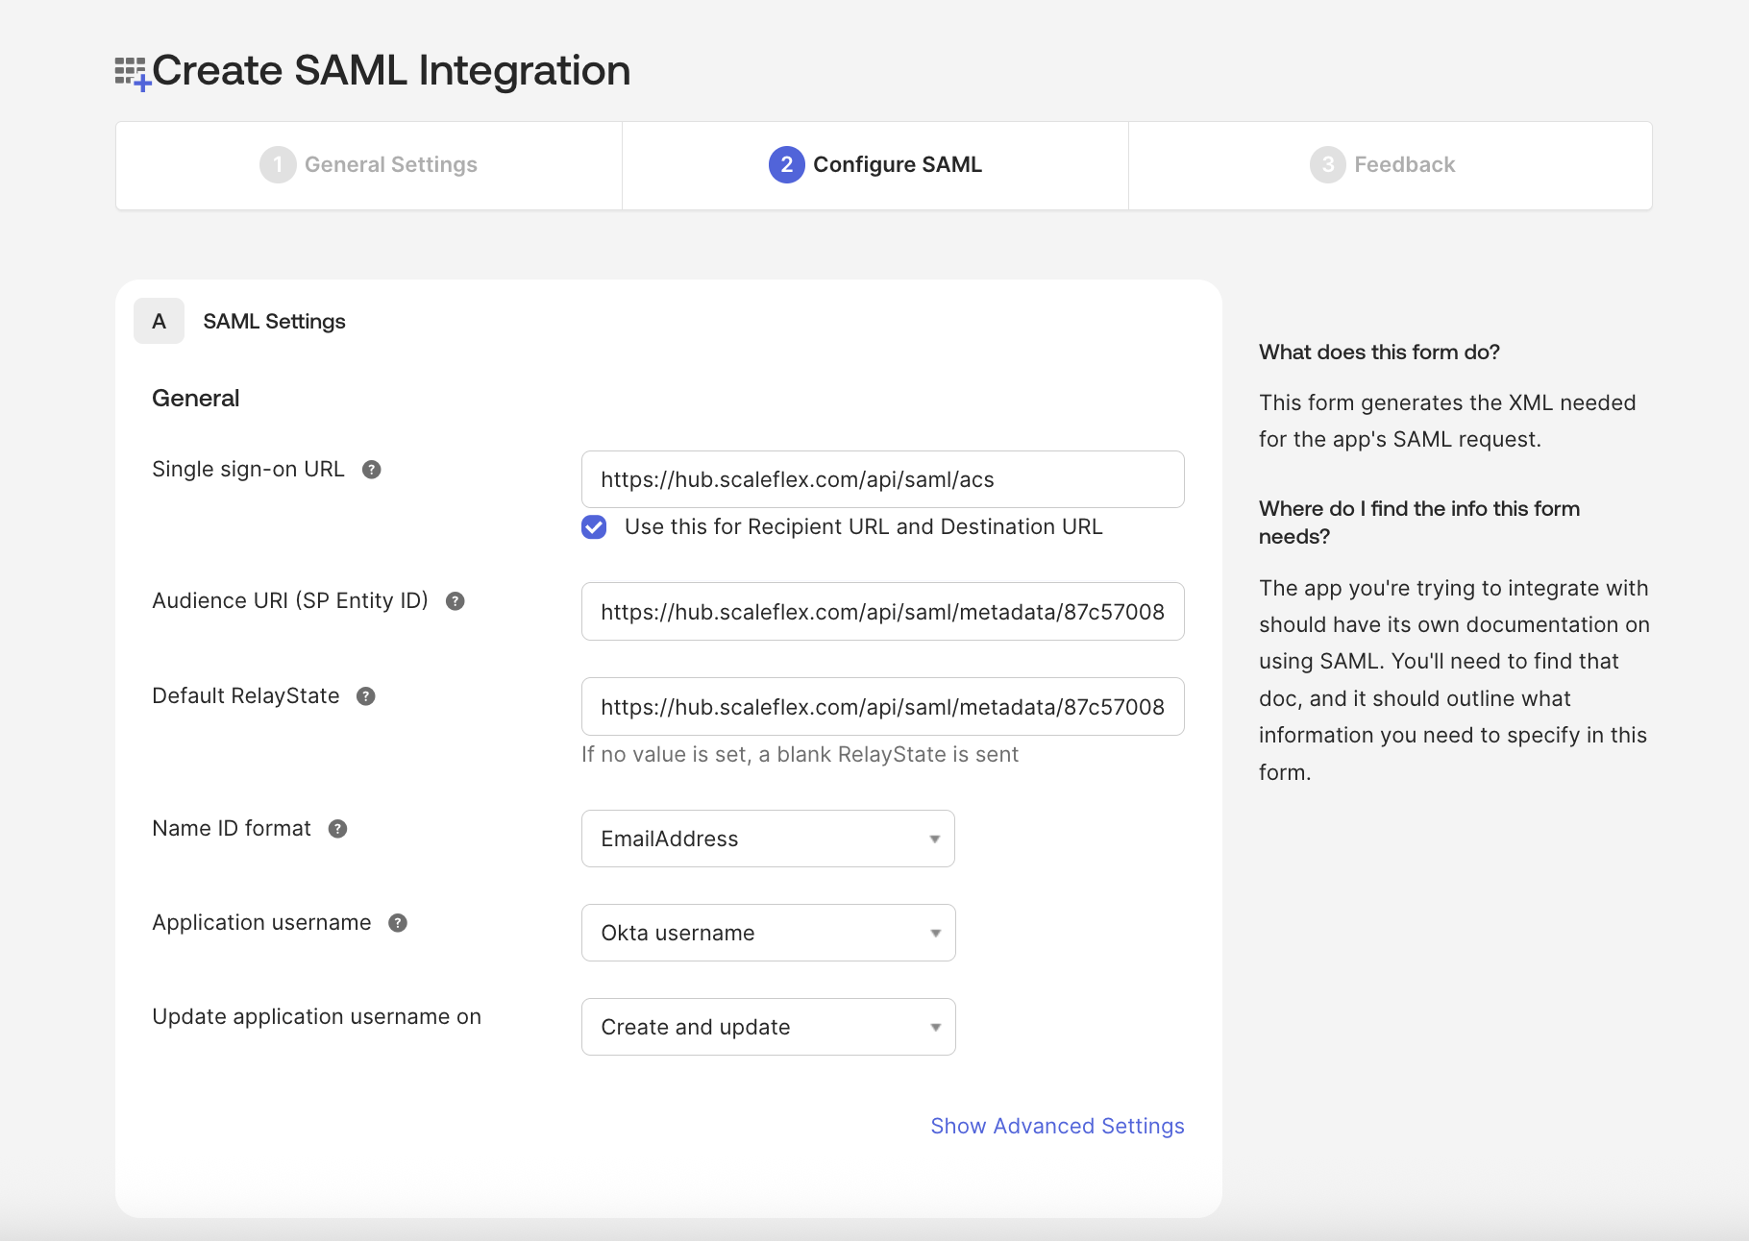Open help icon for Single sign-on URL
Viewport: 1749px width, 1241px height.
372,470
